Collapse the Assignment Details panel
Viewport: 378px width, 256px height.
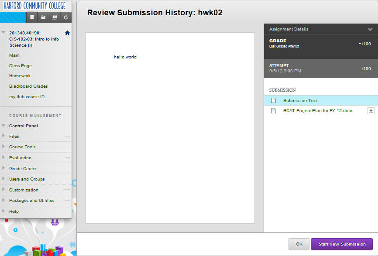(370, 29)
